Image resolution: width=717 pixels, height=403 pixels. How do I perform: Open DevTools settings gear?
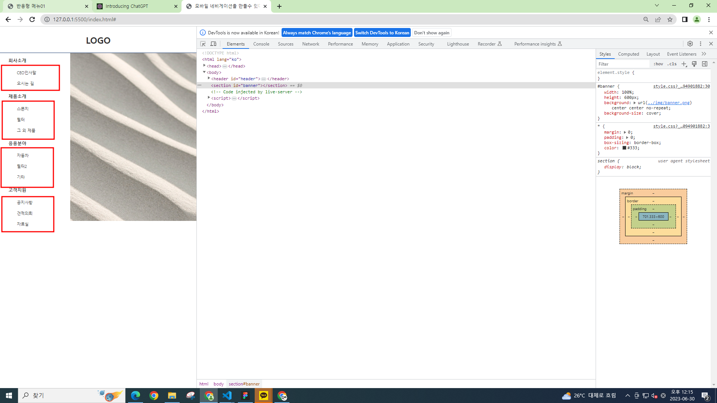(x=690, y=44)
